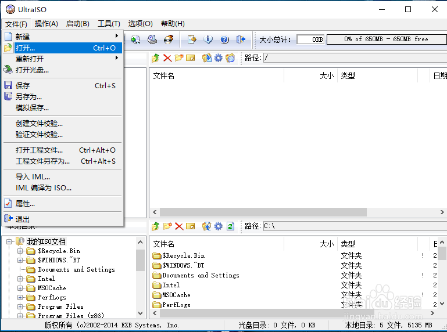Click scroll-down arrow of local tree scrollbar
The width and height of the screenshot is (447, 332).
click(x=140, y=313)
